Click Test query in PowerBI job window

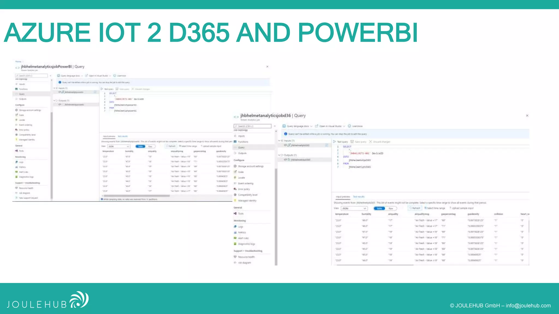click(107, 89)
